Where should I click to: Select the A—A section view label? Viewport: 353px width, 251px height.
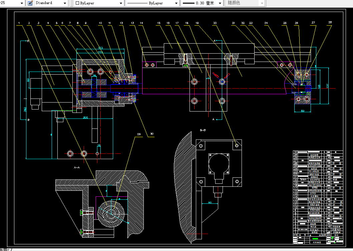pos(77,167)
